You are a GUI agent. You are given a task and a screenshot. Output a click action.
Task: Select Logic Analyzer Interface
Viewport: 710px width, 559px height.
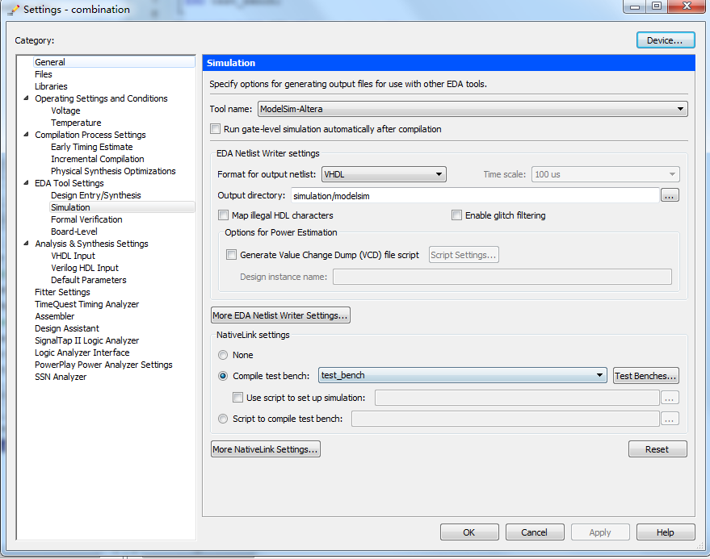click(x=82, y=353)
